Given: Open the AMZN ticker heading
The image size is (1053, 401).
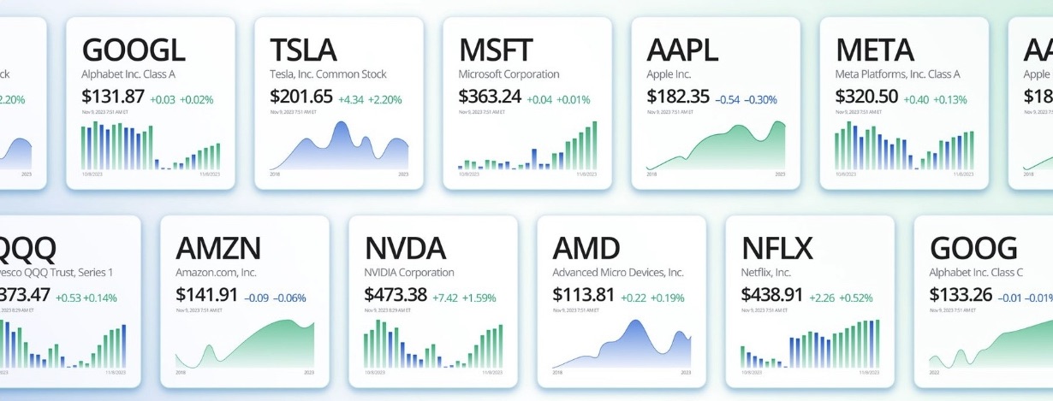Looking at the screenshot, I should (x=218, y=248).
